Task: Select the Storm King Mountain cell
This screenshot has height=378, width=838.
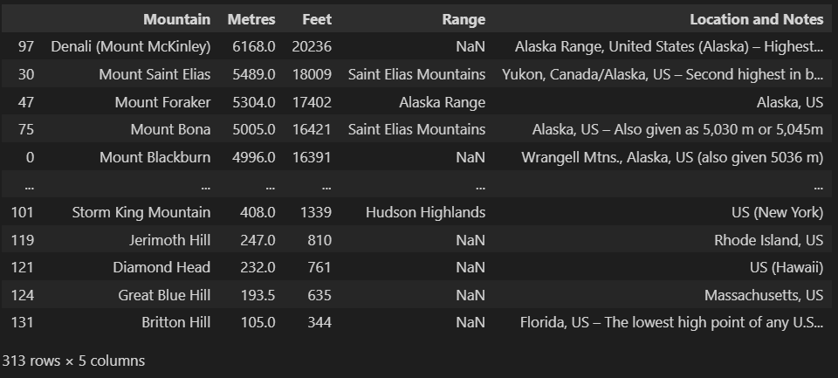Action: [x=141, y=212]
